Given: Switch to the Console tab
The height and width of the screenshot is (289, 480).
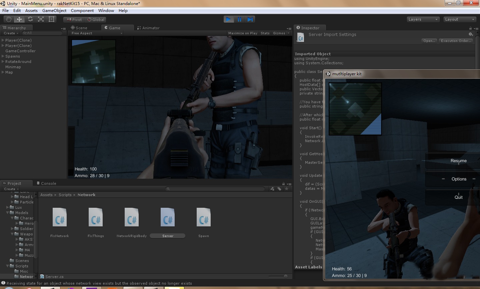Looking at the screenshot, I should [x=46, y=183].
